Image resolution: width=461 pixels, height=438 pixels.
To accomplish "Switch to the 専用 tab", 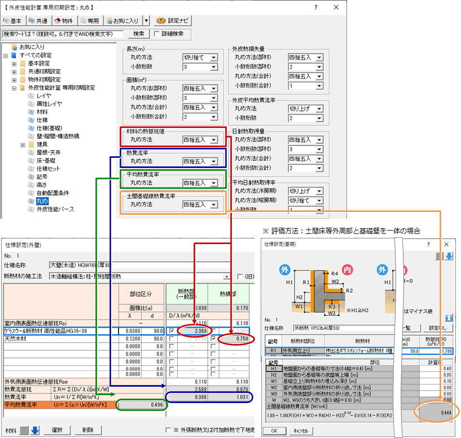I will [x=90, y=21].
